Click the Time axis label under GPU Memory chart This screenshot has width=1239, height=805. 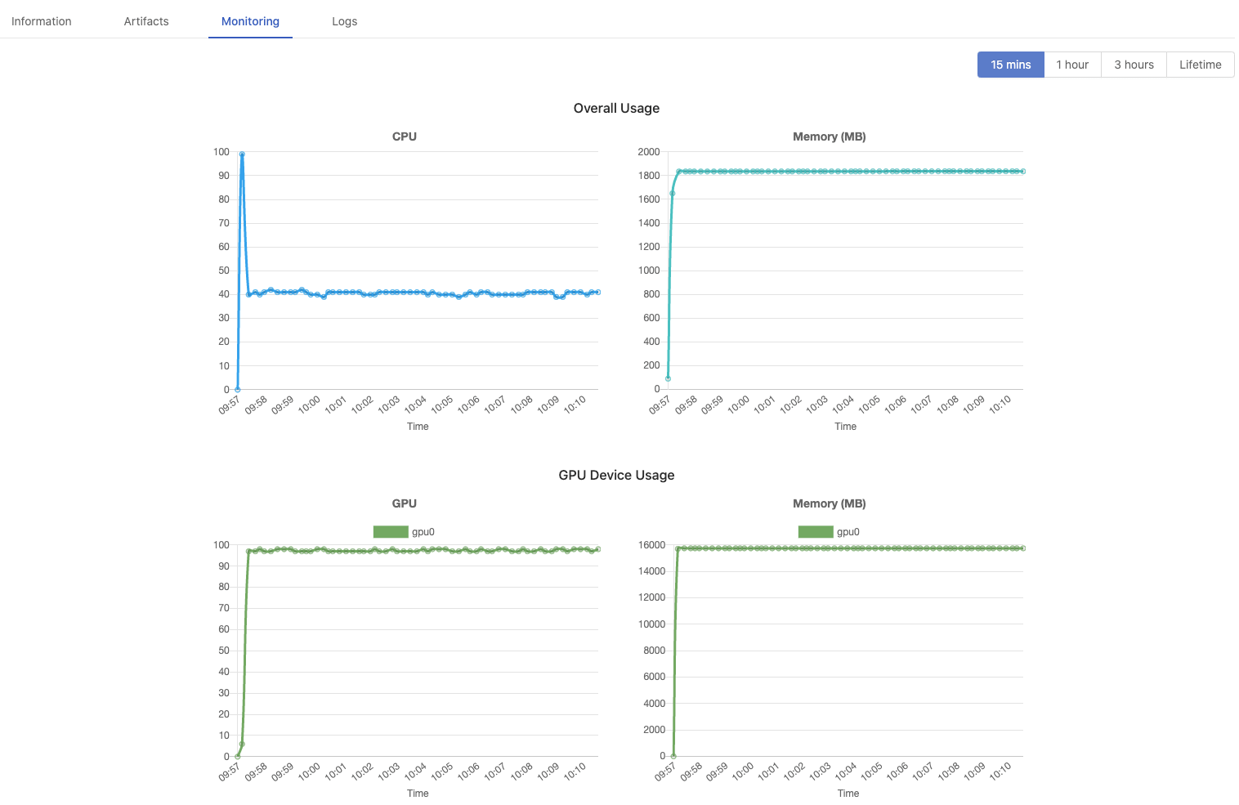click(x=848, y=794)
